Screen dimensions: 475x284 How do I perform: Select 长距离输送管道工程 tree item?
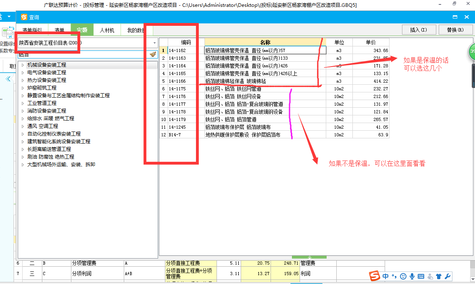(49, 149)
